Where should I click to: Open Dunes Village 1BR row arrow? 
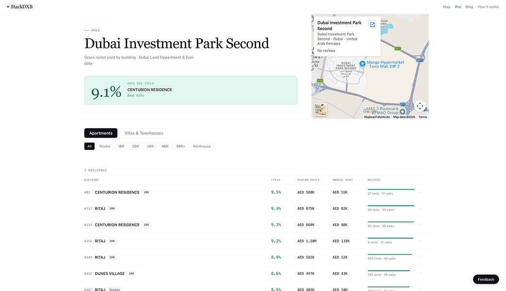click(x=420, y=274)
